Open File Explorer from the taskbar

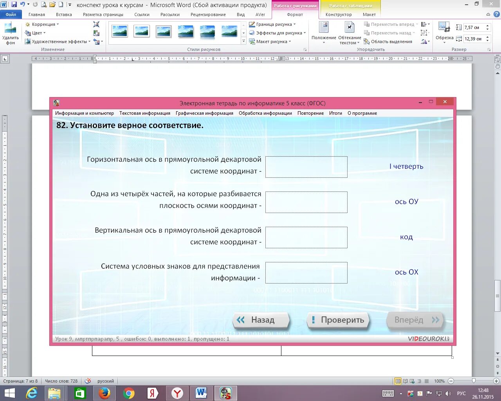pos(55,393)
